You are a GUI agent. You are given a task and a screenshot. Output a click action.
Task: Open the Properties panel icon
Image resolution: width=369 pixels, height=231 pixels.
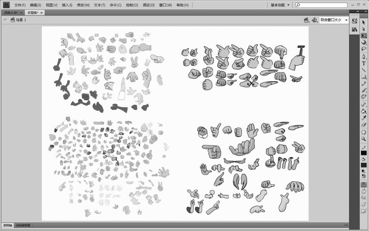355,21
